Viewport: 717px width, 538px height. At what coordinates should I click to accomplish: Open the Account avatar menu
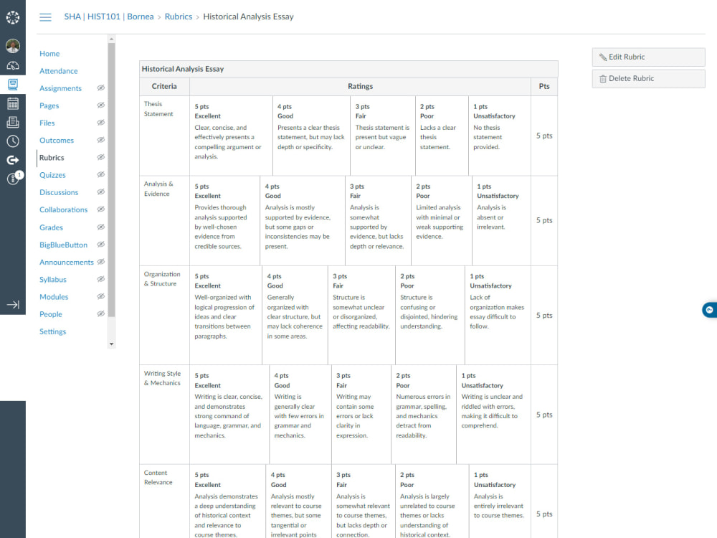tap(13, 46)
